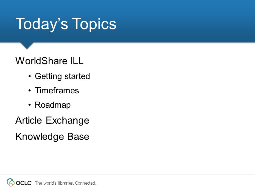Click the OCLC wordmark in footer
Viewport: 255px width, 191px height.
[x=24, y=183]
